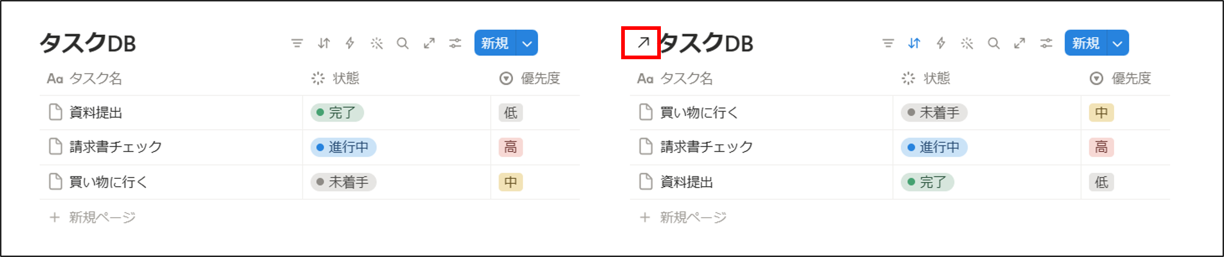Click the blue 新規 button in left database

[495, 43]
